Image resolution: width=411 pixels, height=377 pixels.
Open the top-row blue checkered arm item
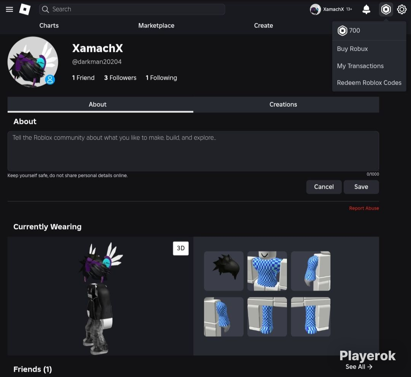pos(311,271)
